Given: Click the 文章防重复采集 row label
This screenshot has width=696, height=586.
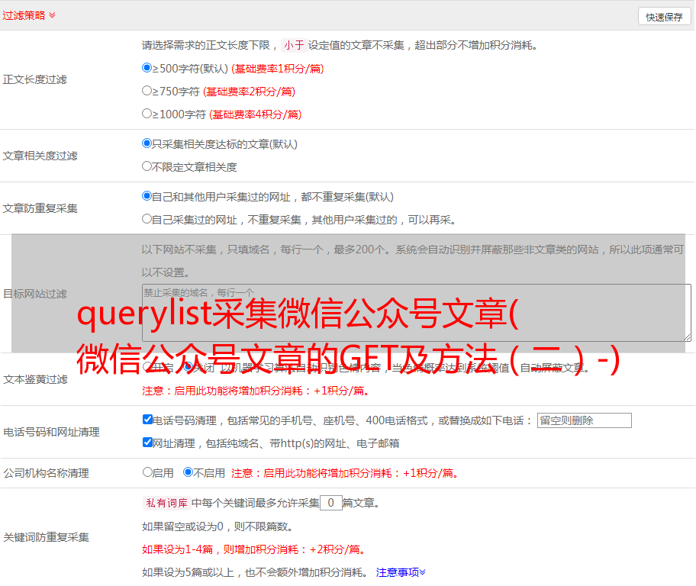Looking at the screenshot, I should tap(40, 208).
